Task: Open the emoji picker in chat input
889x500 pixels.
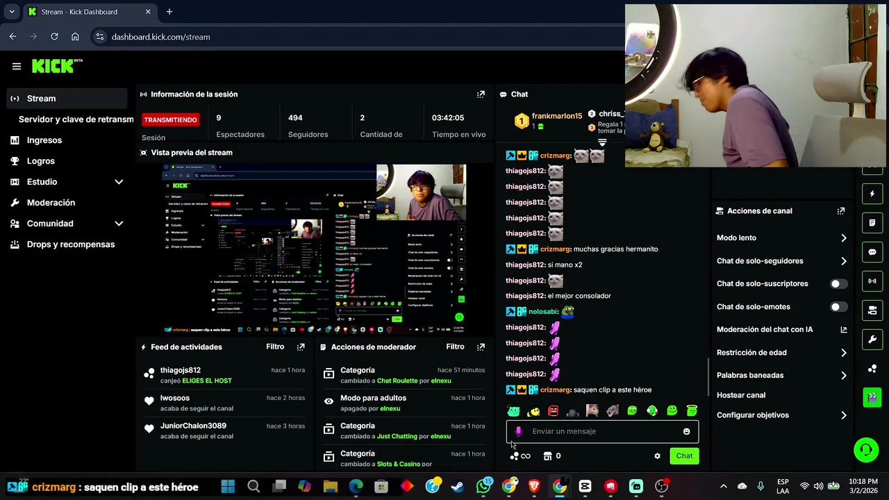Action: 687,431
